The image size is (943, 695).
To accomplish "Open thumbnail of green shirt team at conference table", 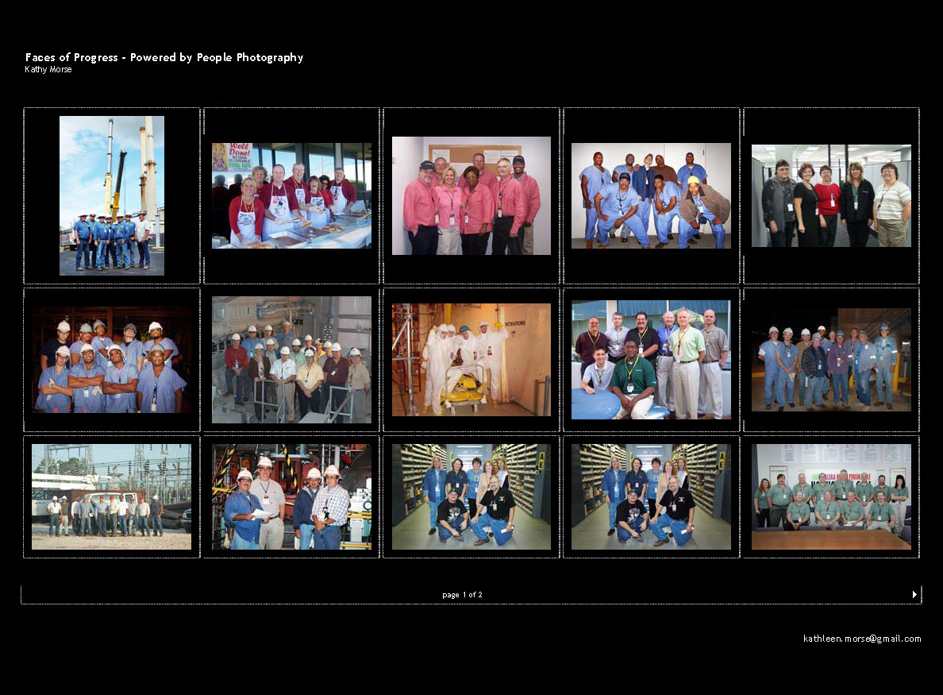I will tap(831, 497).
